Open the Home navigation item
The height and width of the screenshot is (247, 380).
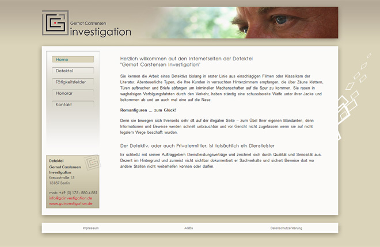click(73, 60)
